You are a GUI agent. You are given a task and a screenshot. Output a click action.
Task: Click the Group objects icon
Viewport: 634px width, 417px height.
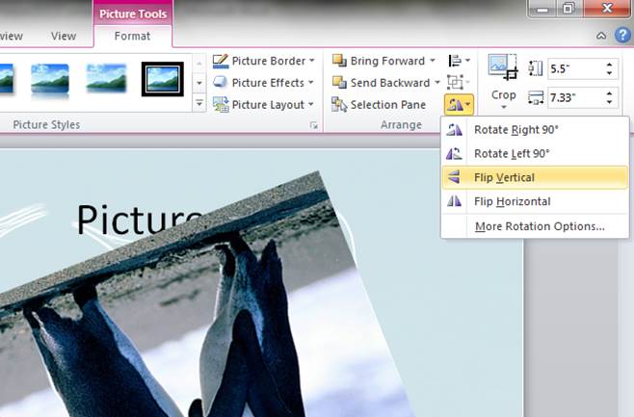click(x=457, y=83)
